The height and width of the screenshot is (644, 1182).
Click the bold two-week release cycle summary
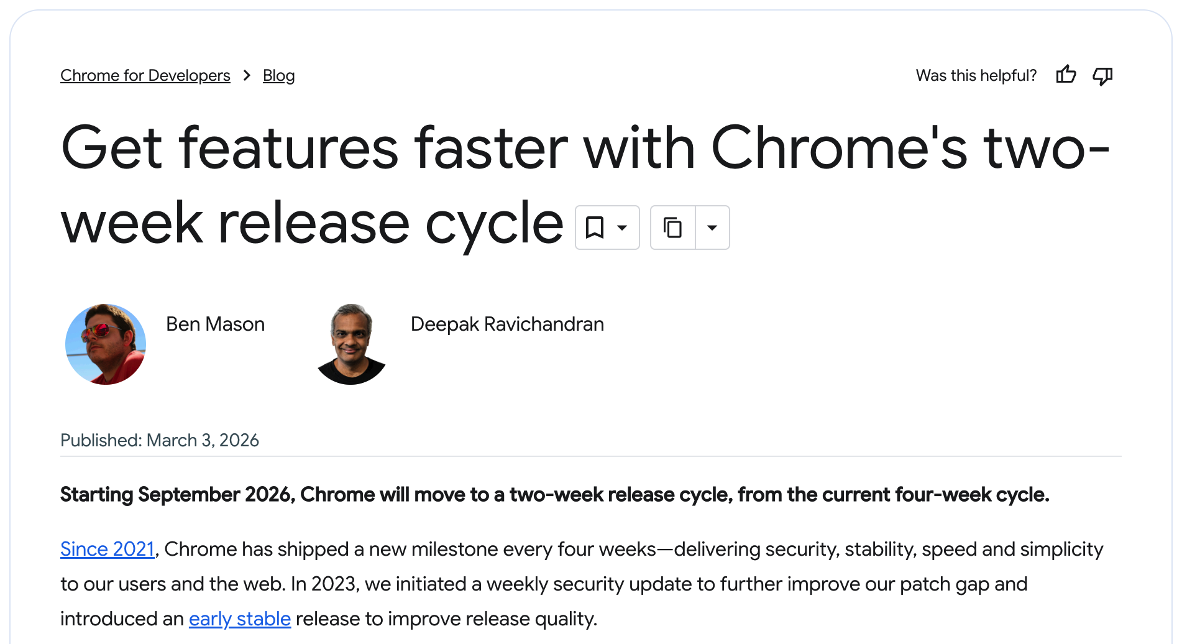554,494
